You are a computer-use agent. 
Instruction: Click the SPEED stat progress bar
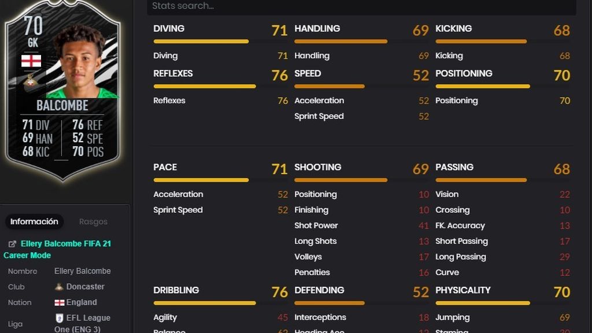330,87
